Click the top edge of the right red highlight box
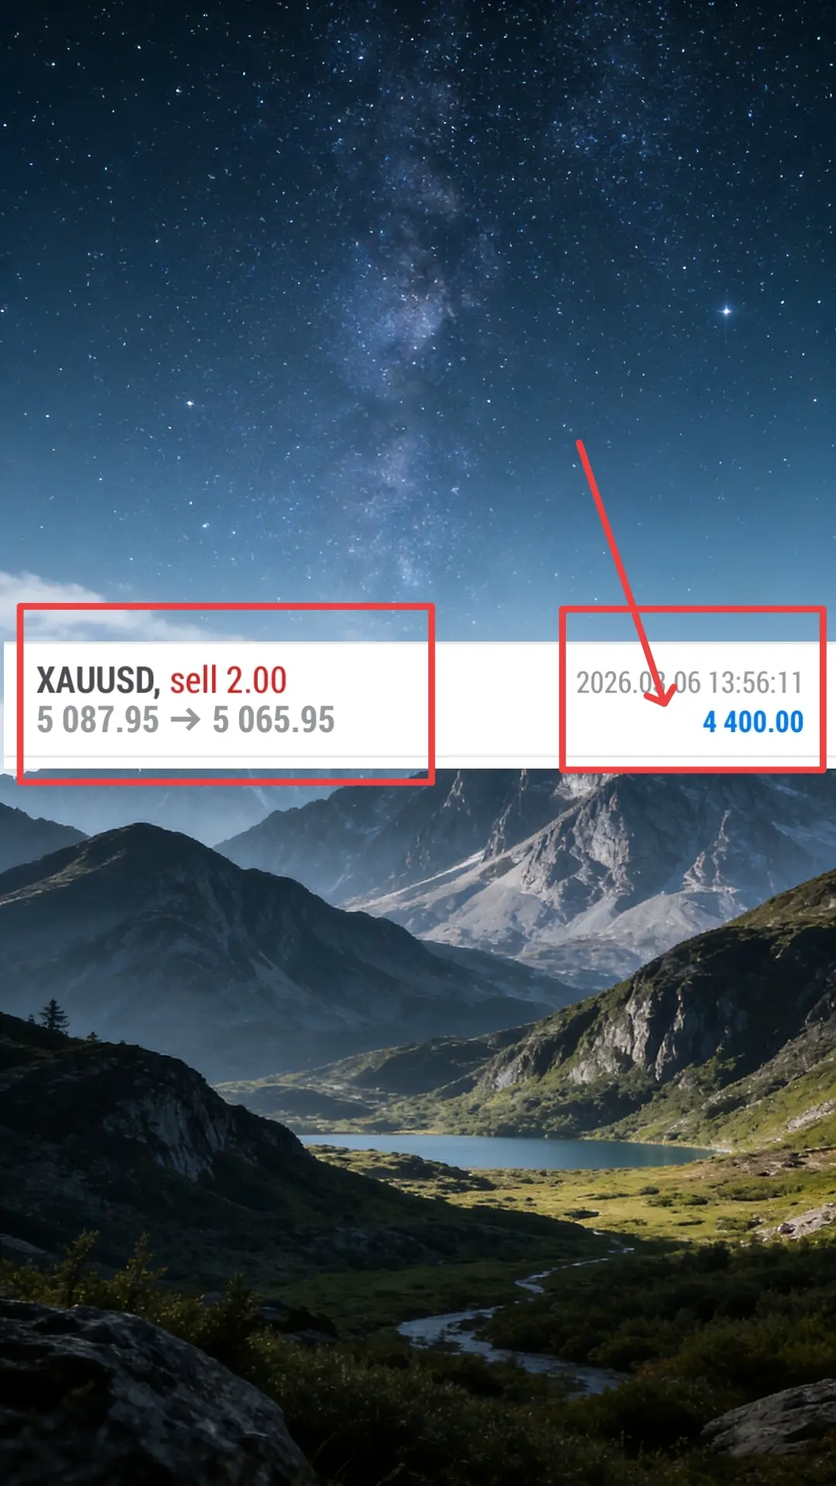Image resolution: width=836 pixels, height=1486 pixels. (693, 610)
